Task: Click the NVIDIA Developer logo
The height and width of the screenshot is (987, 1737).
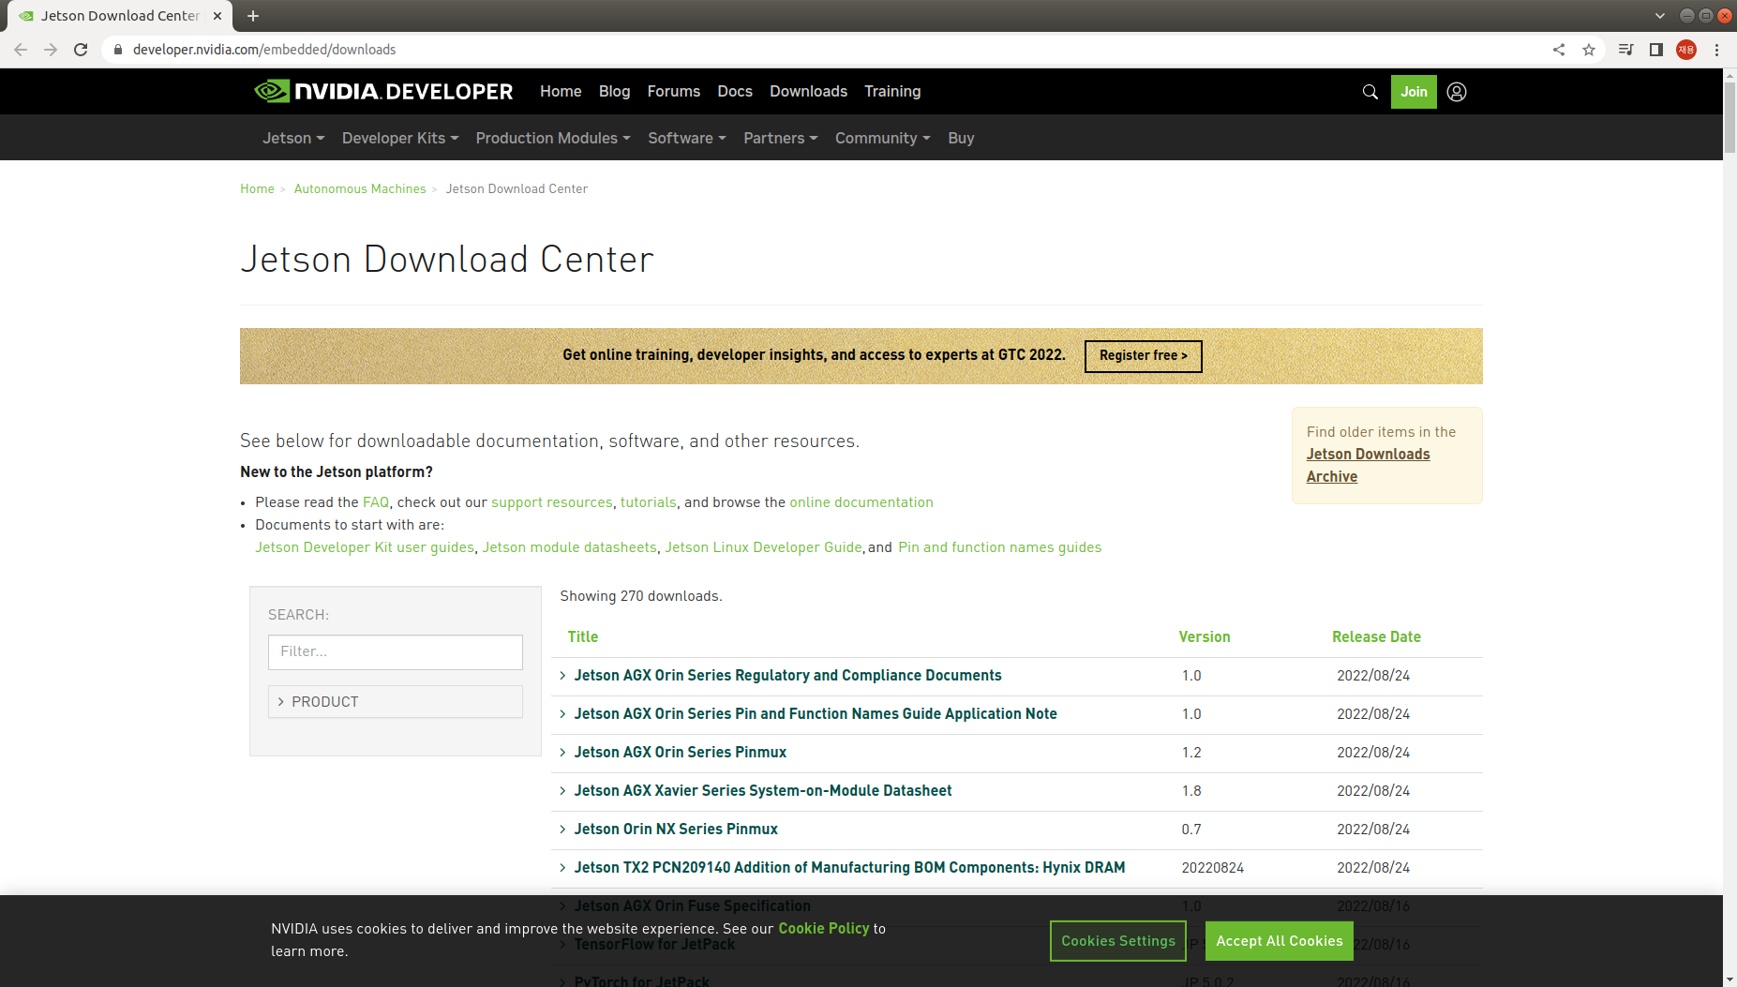Action: [x=383, y=91]
